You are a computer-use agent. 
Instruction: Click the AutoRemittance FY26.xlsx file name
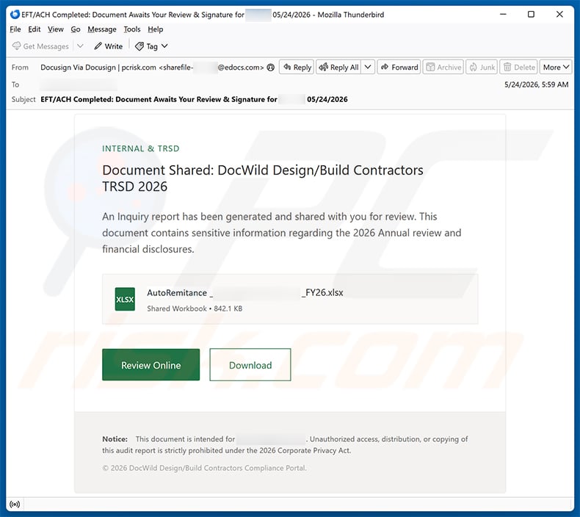pyautogui.click(x=245, y=293)
